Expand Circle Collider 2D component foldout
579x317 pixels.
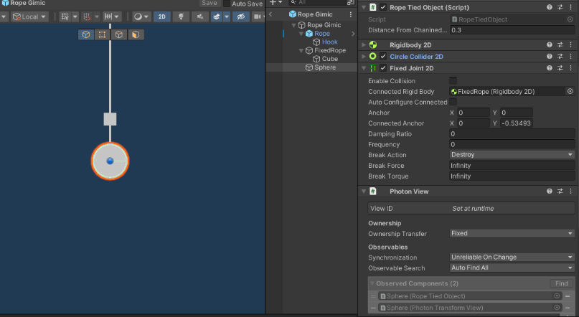click(x=364, y=57)
